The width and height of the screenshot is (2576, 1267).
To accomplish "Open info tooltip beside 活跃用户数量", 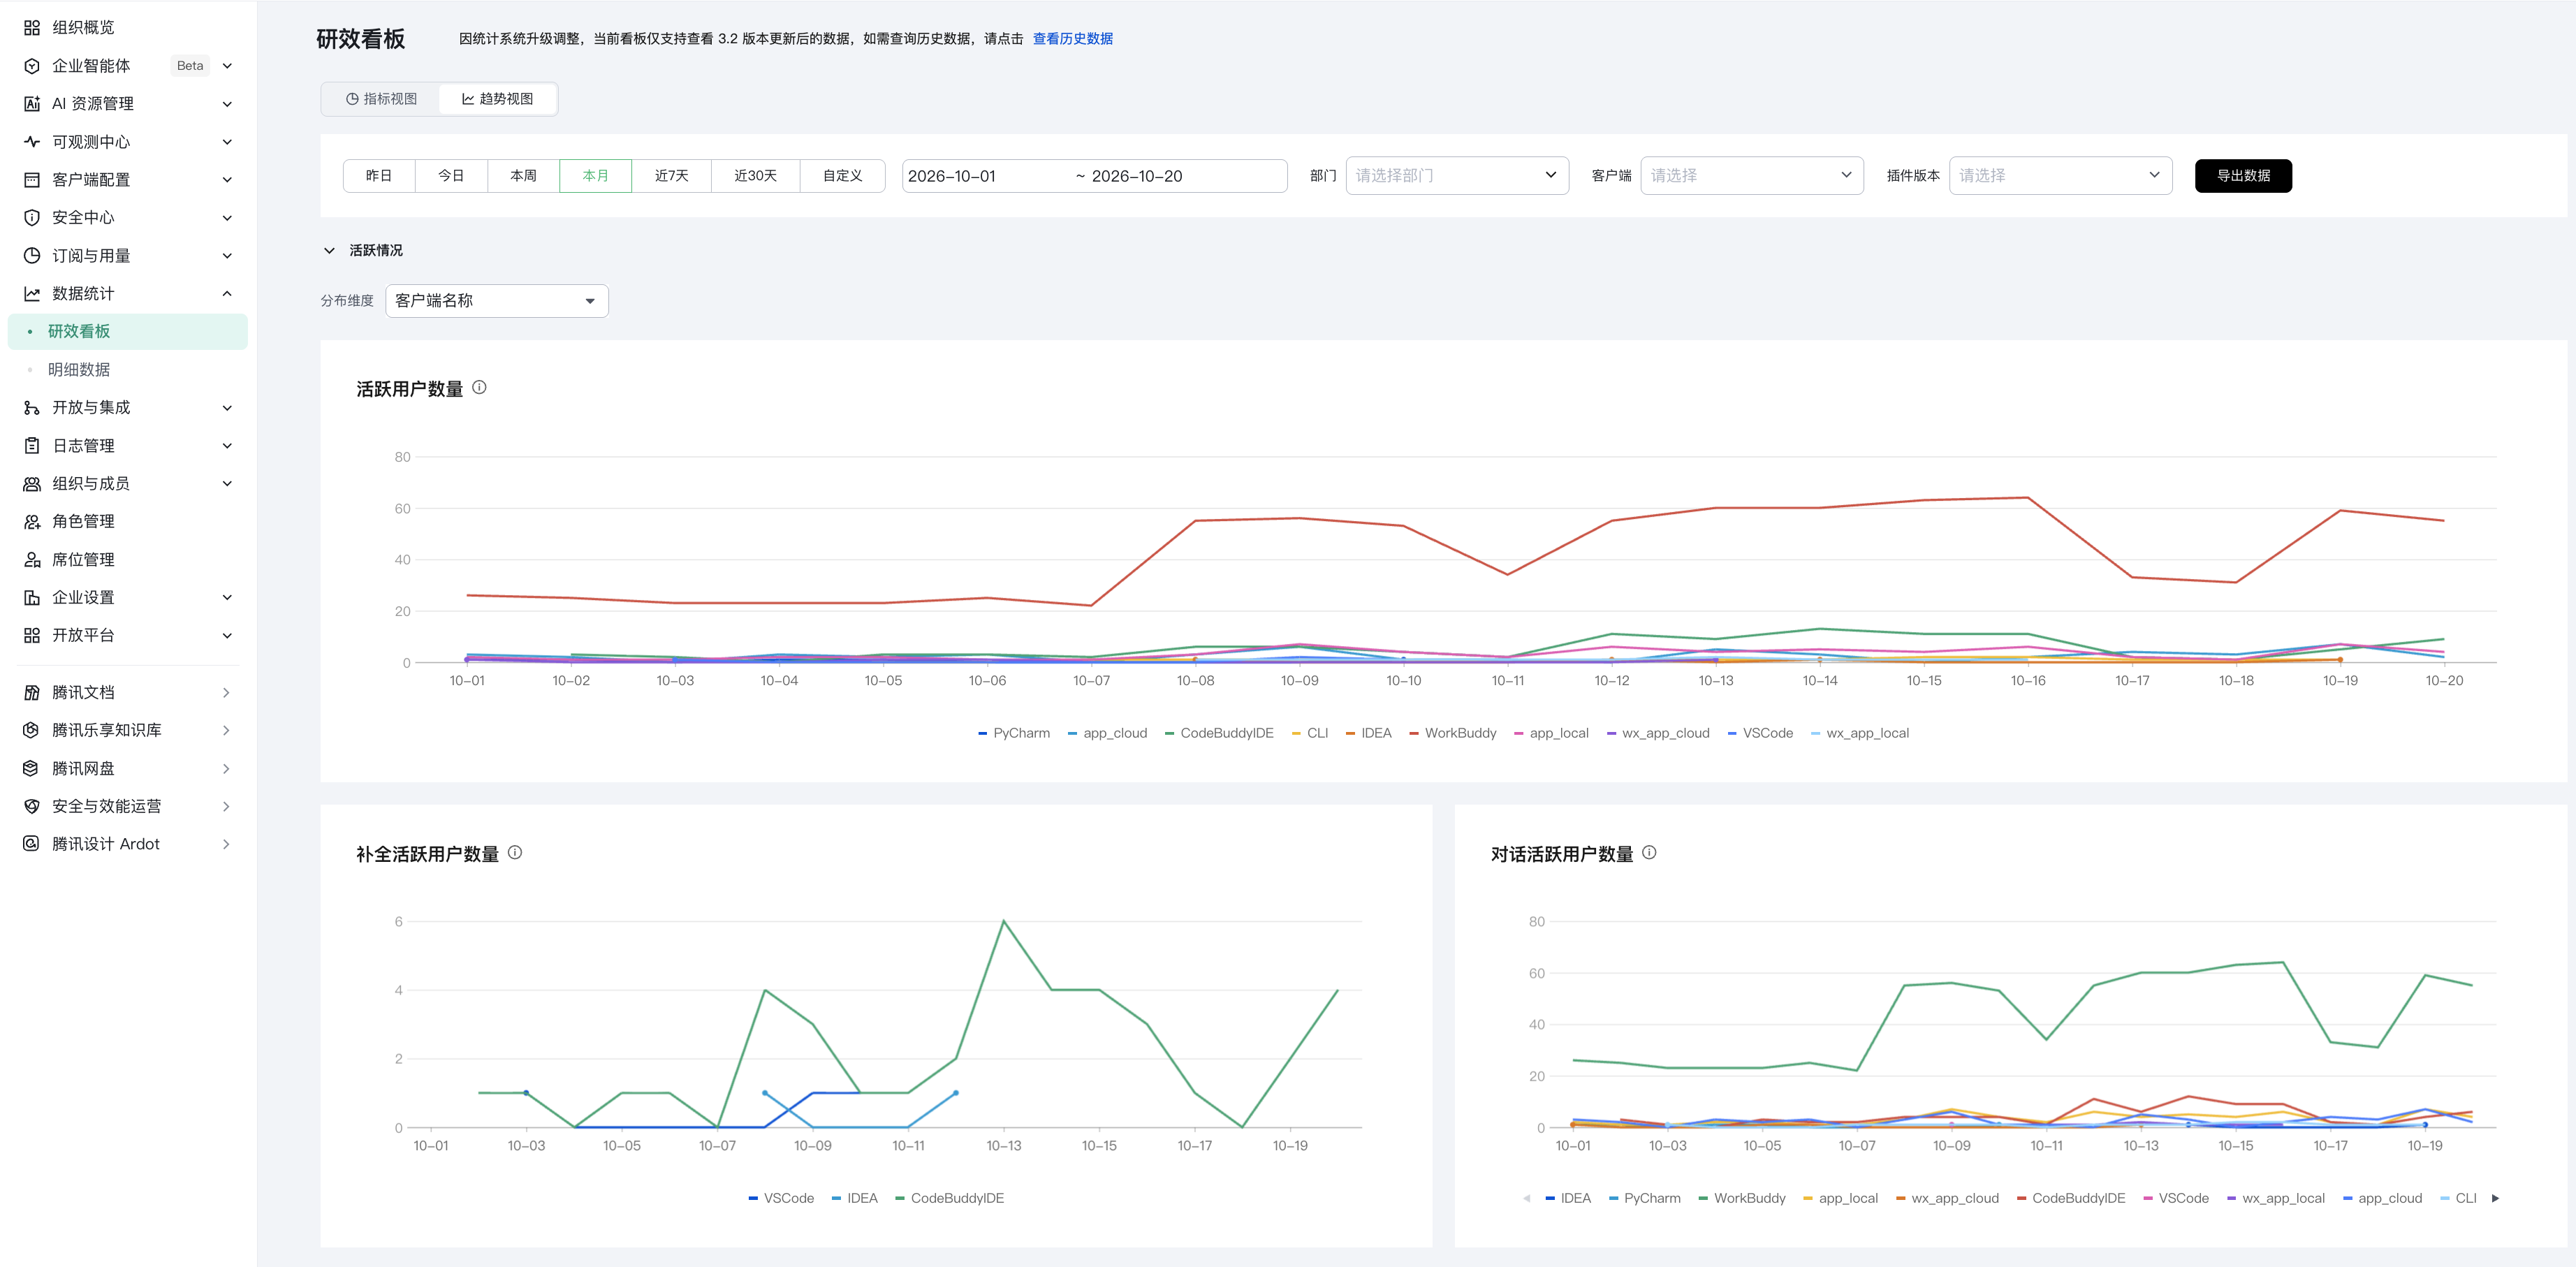I will pyautogui.click(x=479, y=388).
